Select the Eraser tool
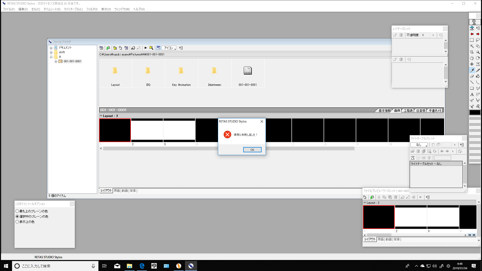Screen dimensions: 482x271 click(x=472, y=76)
